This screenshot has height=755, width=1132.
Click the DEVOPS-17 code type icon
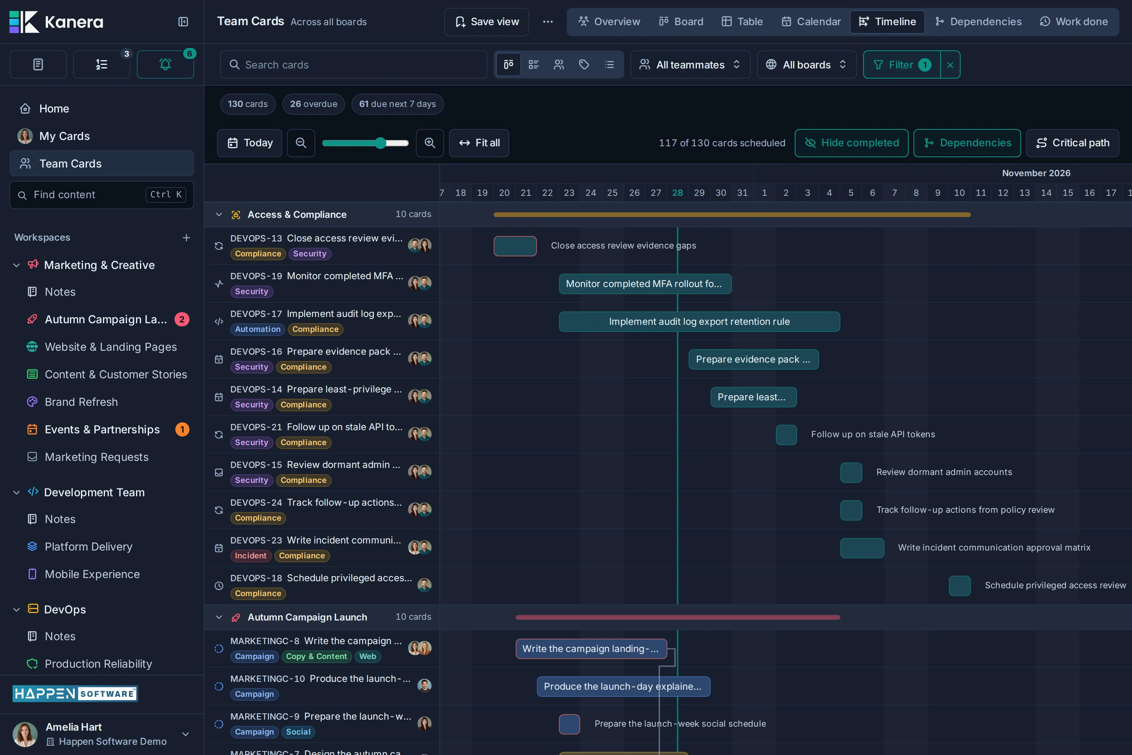click(x=219, y=322)
